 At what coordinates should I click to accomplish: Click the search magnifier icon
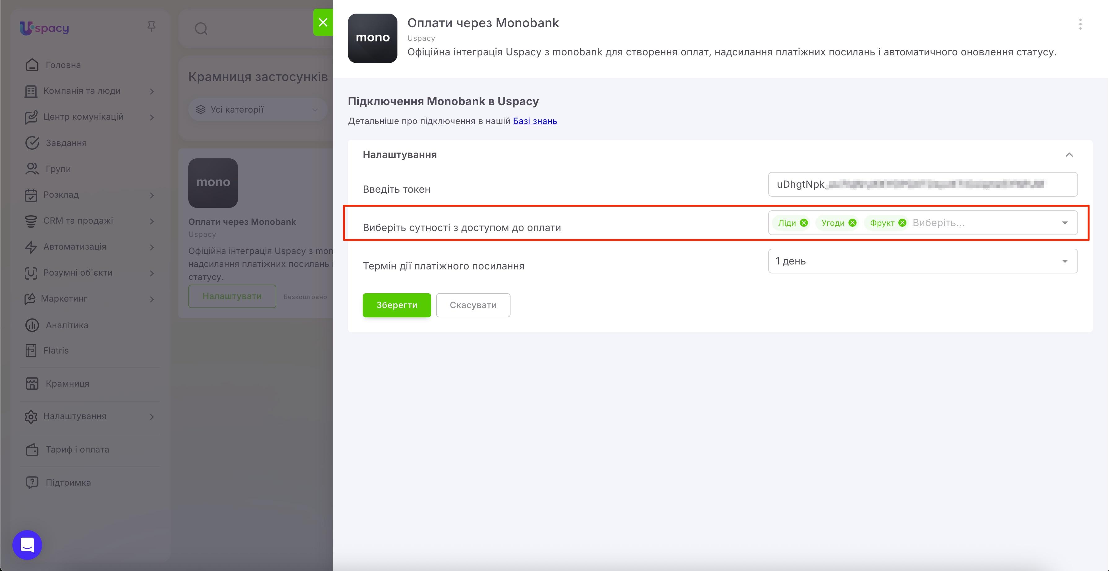click(201, 29)
